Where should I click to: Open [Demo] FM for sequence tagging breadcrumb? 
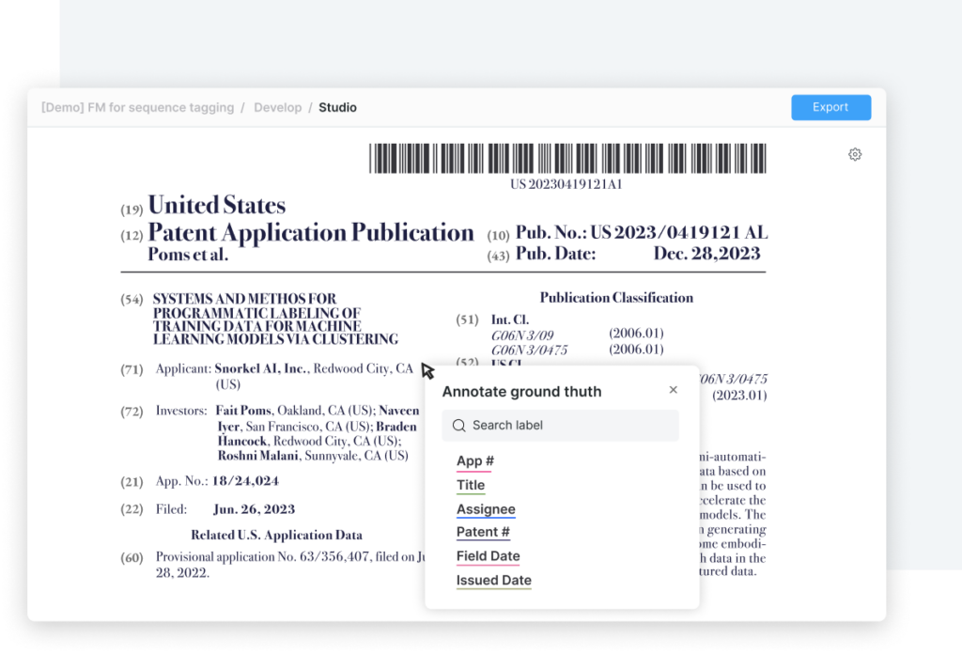(137, 107)
